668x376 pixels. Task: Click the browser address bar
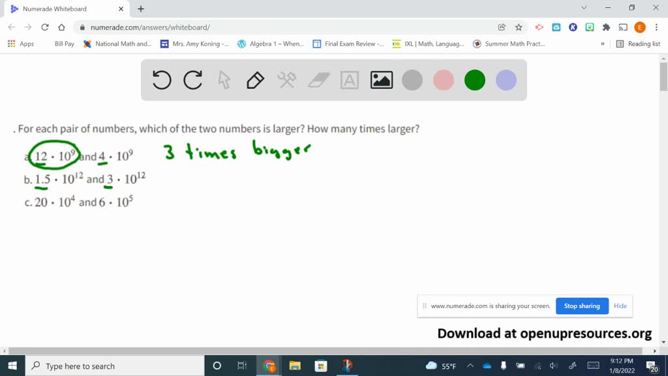287,27
